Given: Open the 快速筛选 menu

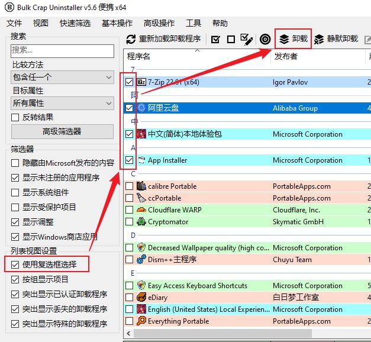Looking at the screenshot, I should coord(75,23).
